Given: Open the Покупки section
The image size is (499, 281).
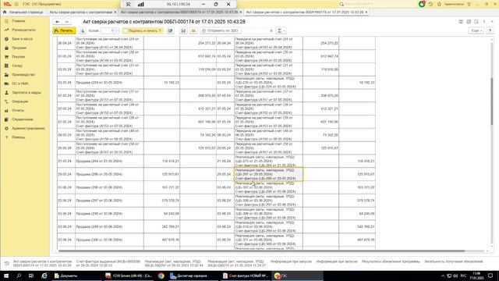Looking at the screenshot, I should click(x=19, y=57).
